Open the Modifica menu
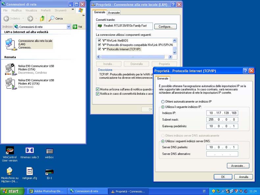 tap(16, 10)
